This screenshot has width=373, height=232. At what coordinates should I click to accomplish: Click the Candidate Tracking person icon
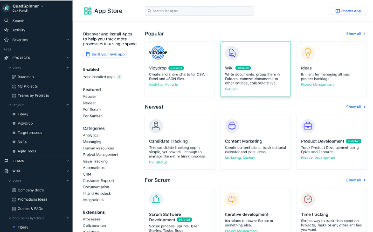(156, 126)
